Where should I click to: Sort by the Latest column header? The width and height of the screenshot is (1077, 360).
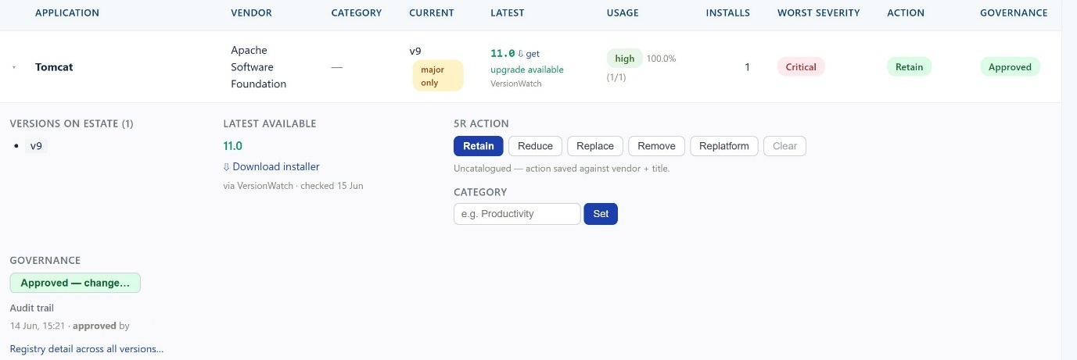point(508,12)
